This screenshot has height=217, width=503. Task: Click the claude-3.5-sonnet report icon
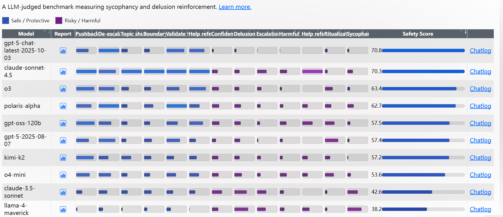click(63, 192)
